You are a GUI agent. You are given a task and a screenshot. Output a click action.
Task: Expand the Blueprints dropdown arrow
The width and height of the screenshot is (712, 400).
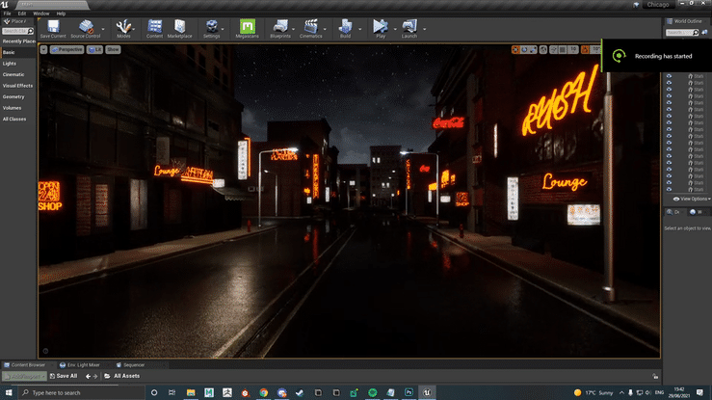pos(293,29)
